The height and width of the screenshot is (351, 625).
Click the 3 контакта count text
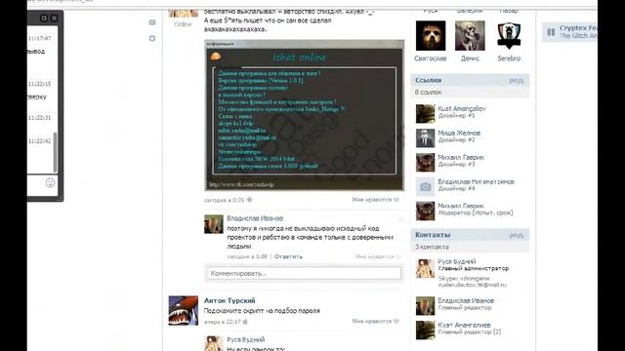pyautogui.click(x=432, y=247)
